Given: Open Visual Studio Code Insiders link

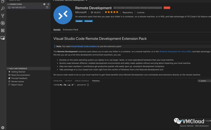Looking at the screenshot, I should [84, 46].
